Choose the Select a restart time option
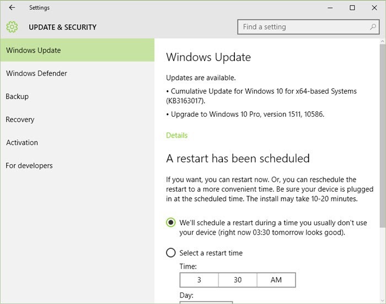This screenshot has height=304, width=386. (170, 253)
